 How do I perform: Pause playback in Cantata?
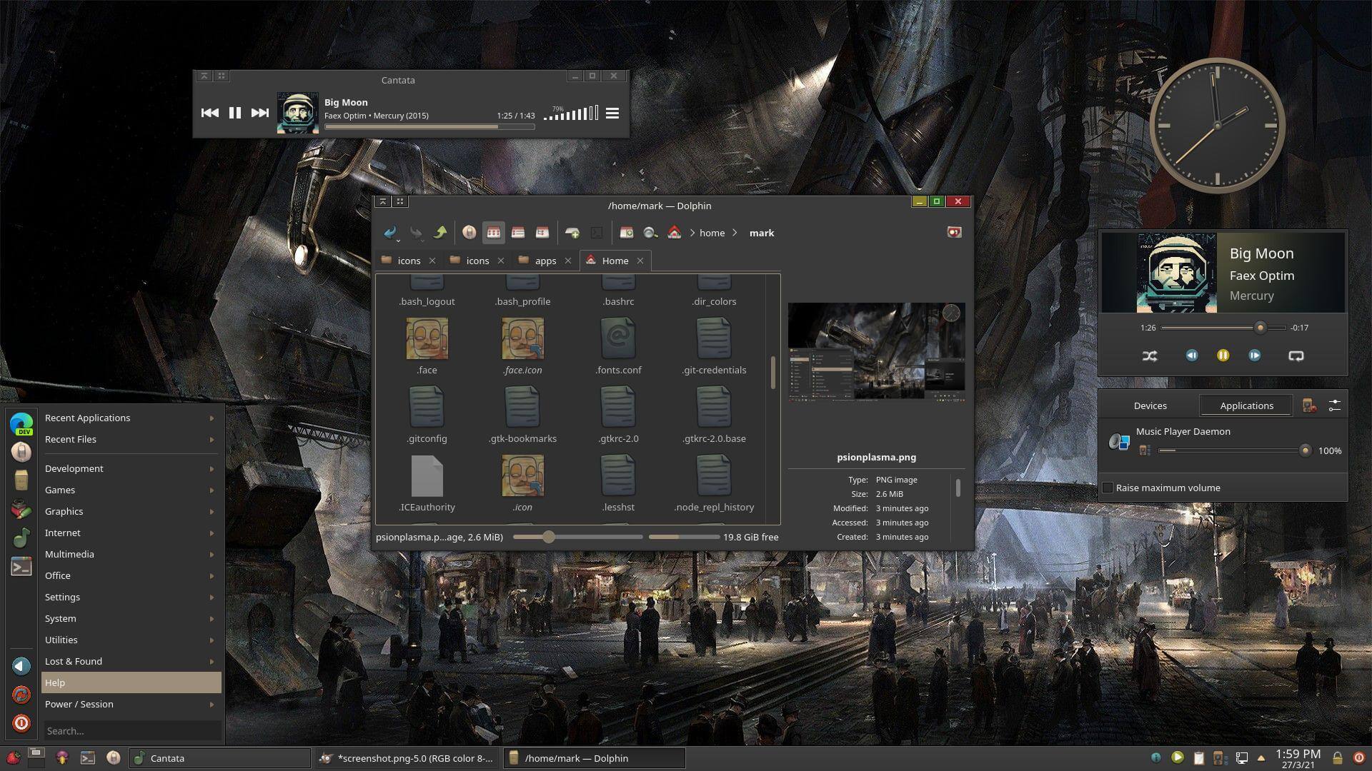[x=234, y=113]
